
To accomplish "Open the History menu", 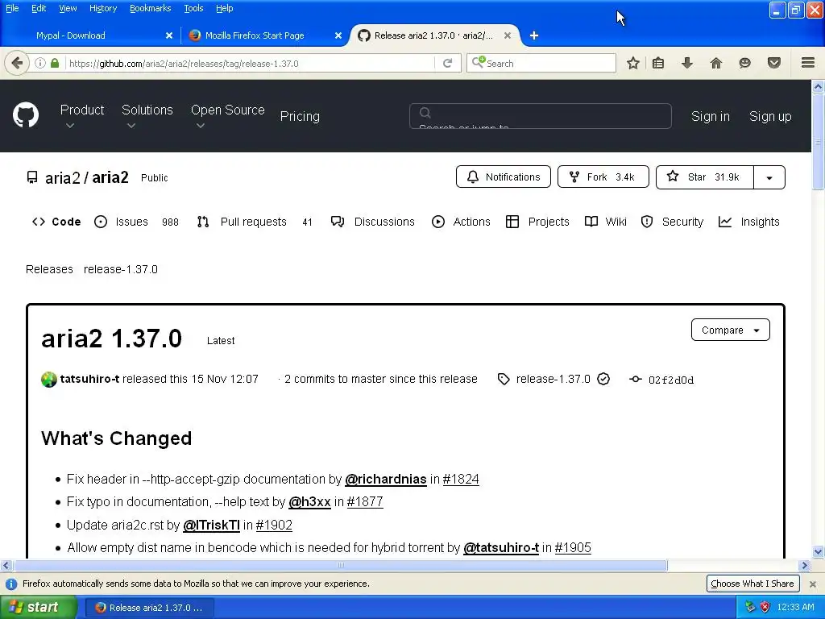I will pyautogui.click(x=102, y=8).
